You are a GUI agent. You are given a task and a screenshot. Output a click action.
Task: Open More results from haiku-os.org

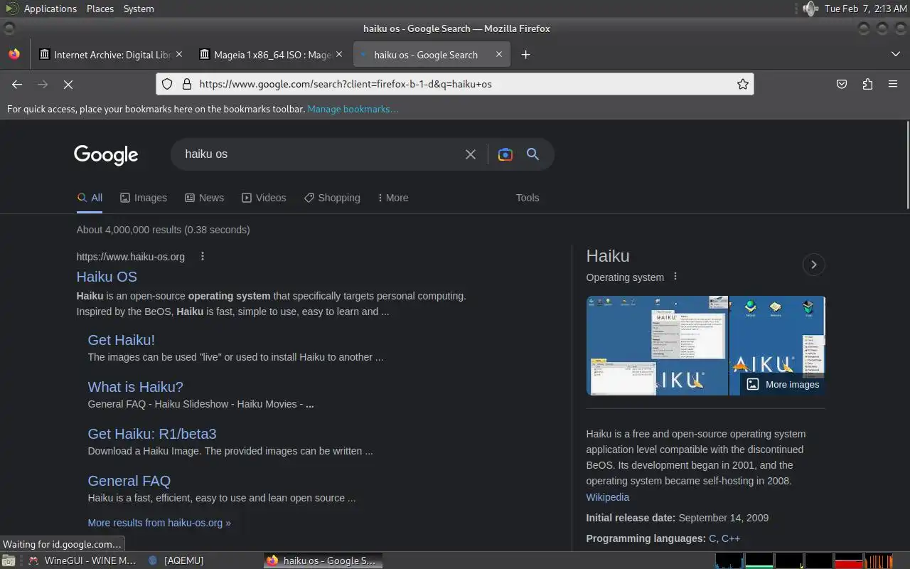[x=159, y=523]
